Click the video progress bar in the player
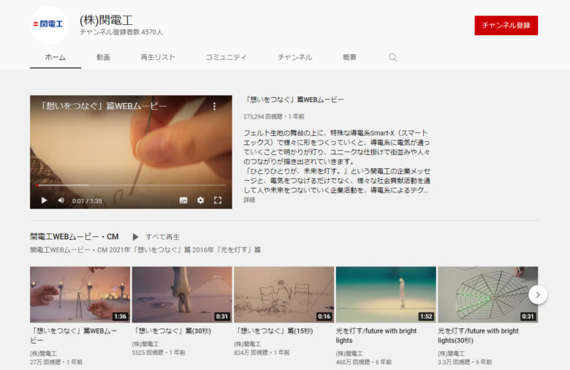 (x=131, y=185)
